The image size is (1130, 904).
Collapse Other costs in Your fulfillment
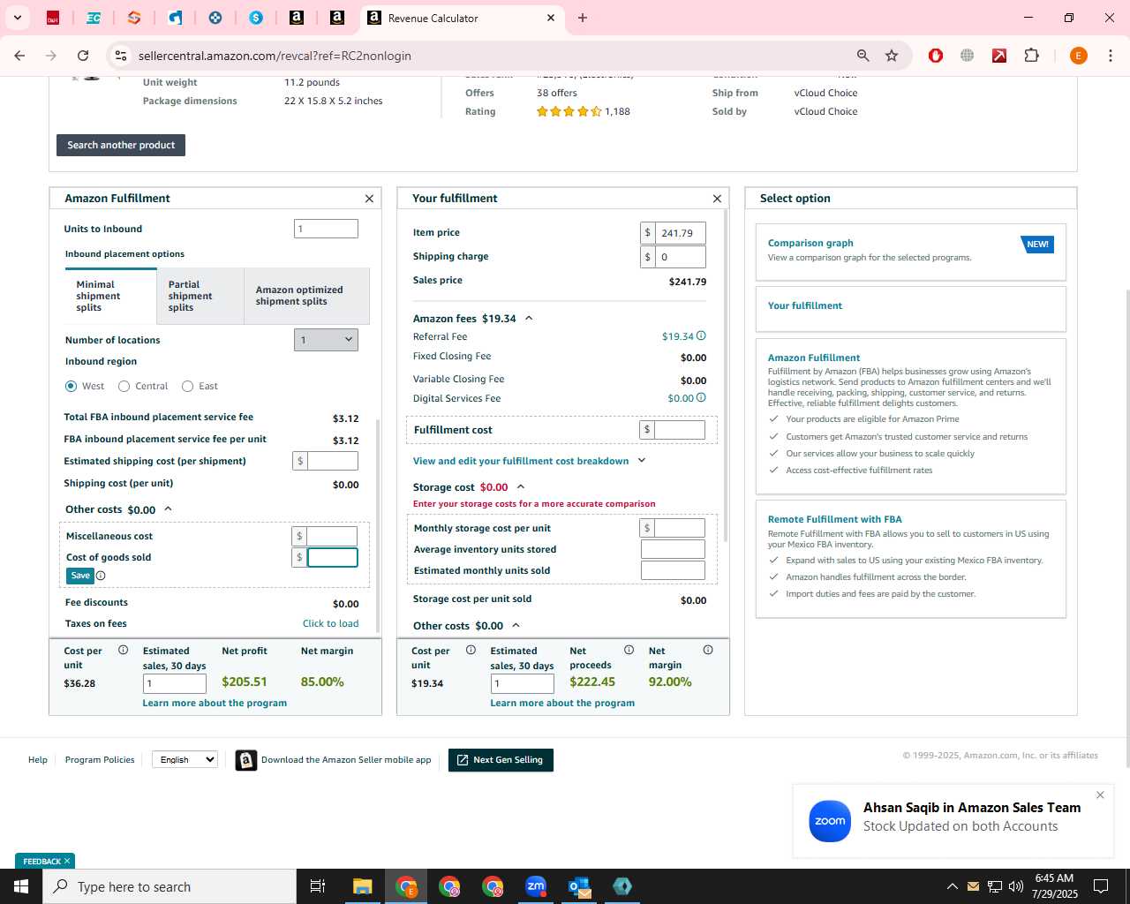(x=516, y=626)
